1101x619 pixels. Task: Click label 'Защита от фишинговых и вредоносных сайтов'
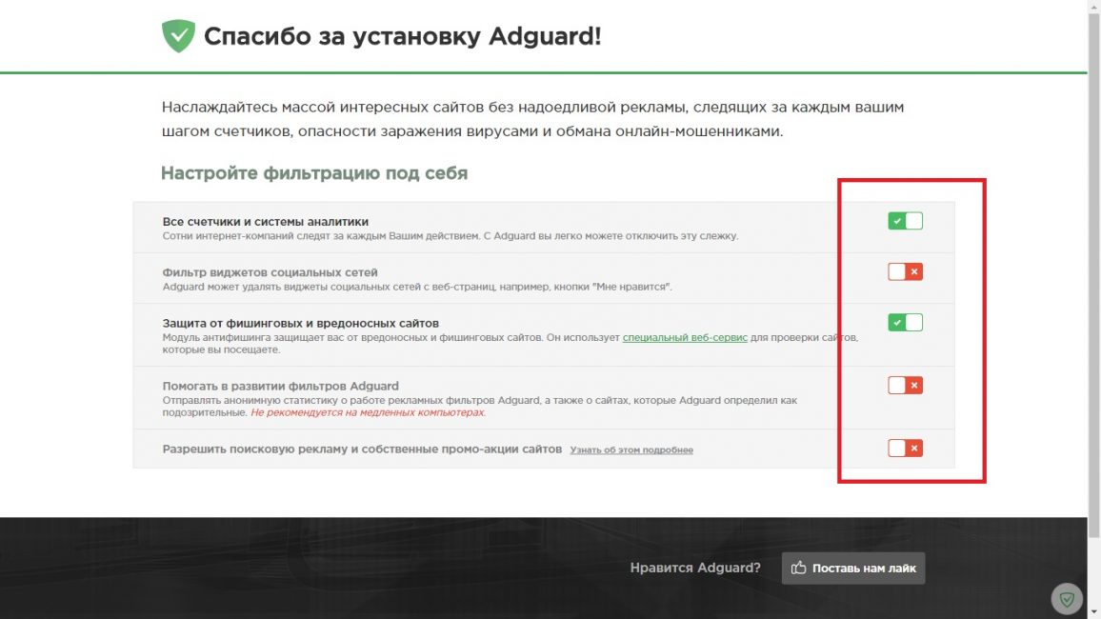coord(301,324)
